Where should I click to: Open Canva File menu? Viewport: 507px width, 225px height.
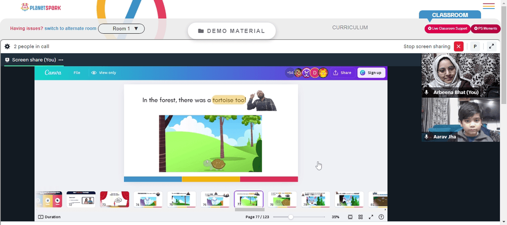pos(77,73)
